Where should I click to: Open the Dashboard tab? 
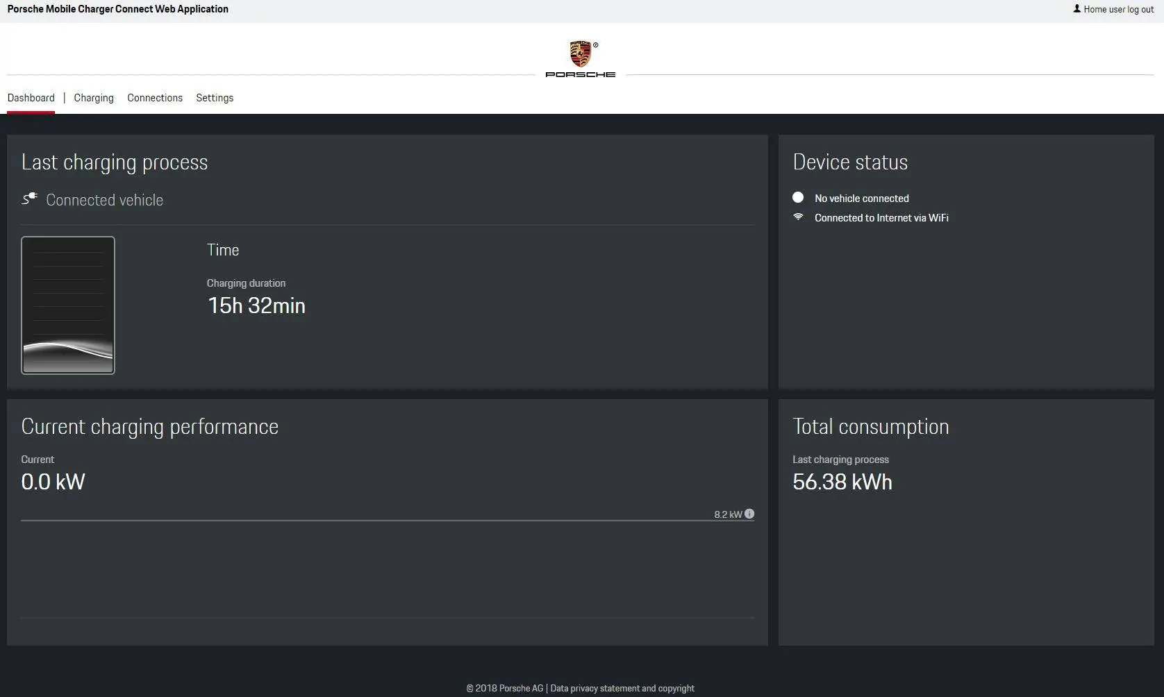31,98
